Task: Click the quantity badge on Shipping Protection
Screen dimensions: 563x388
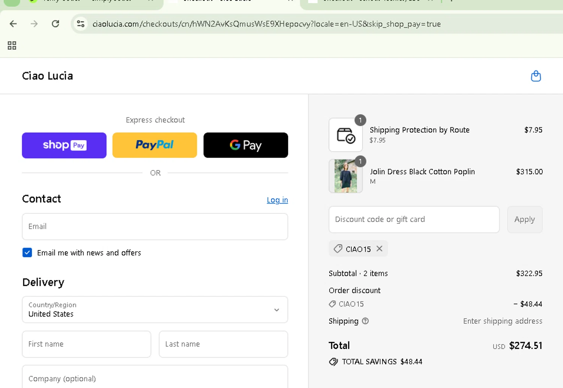Action: 360,120
